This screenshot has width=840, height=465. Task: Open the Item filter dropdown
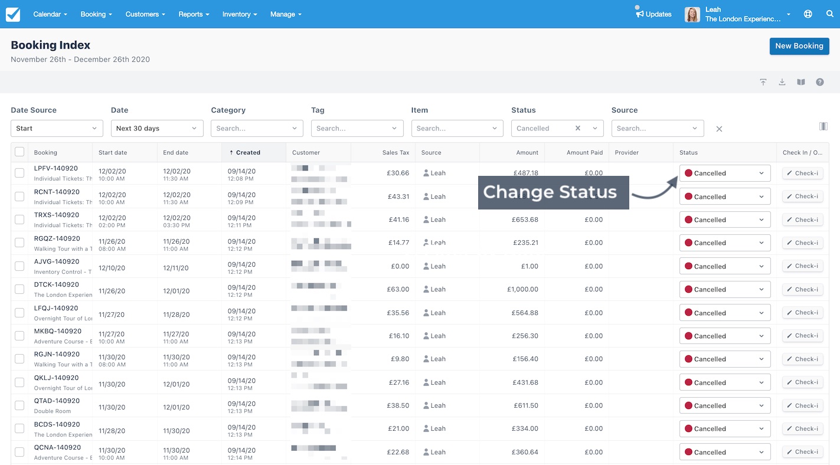tap(457, 128)
